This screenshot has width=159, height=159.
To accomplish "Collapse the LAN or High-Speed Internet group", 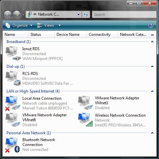I will pyautogui.click(x=152, y=91).
